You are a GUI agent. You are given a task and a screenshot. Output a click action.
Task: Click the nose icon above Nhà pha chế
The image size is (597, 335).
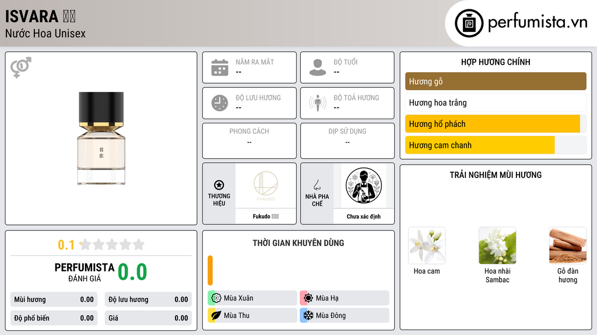point(317,185)
